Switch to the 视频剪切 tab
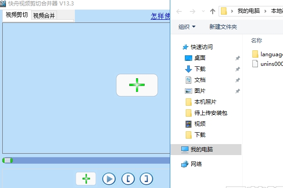 coord(17,15)
